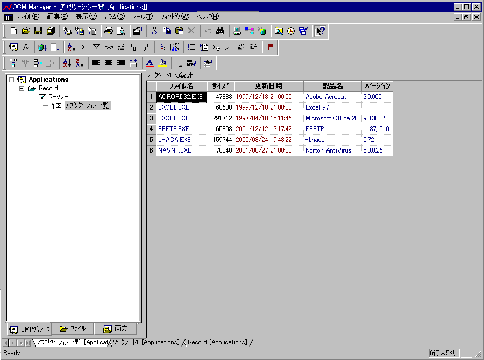Click the computer monitor icon
The height and width of the screenshot is (360, 484).
(237, 31)
